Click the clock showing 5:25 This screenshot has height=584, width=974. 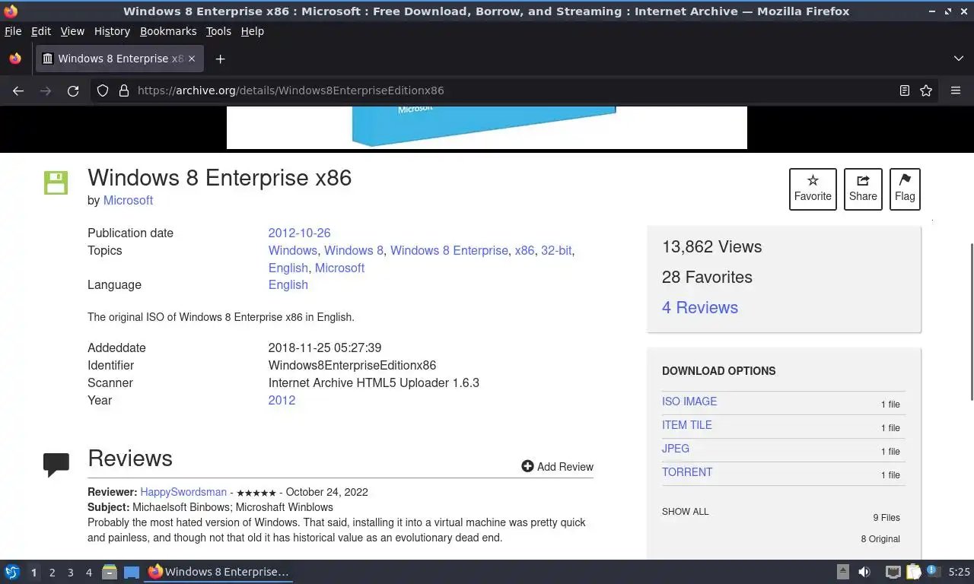pyautogui.click(x=959, y=572)
